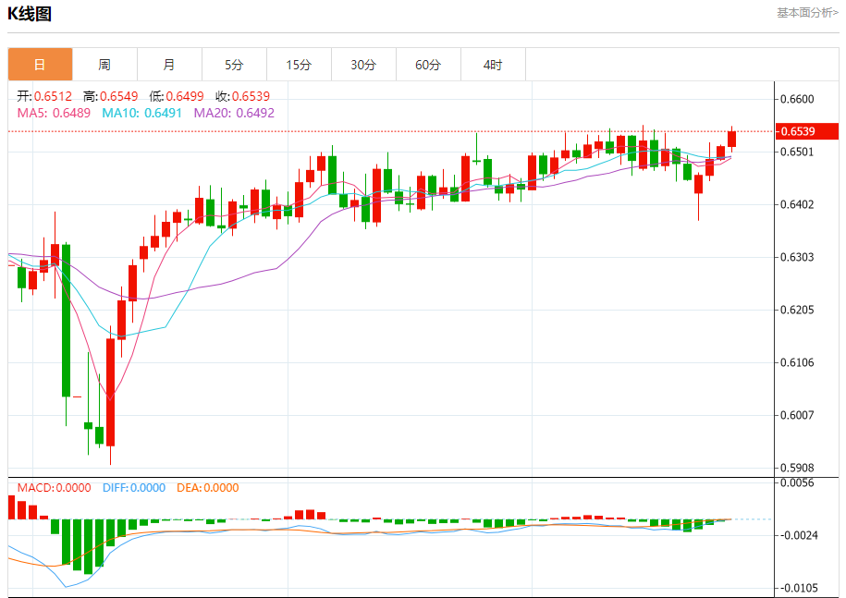846x598 pixels.
Task: Switch to the 月 monthly tab
Action: tap(169, 65)
